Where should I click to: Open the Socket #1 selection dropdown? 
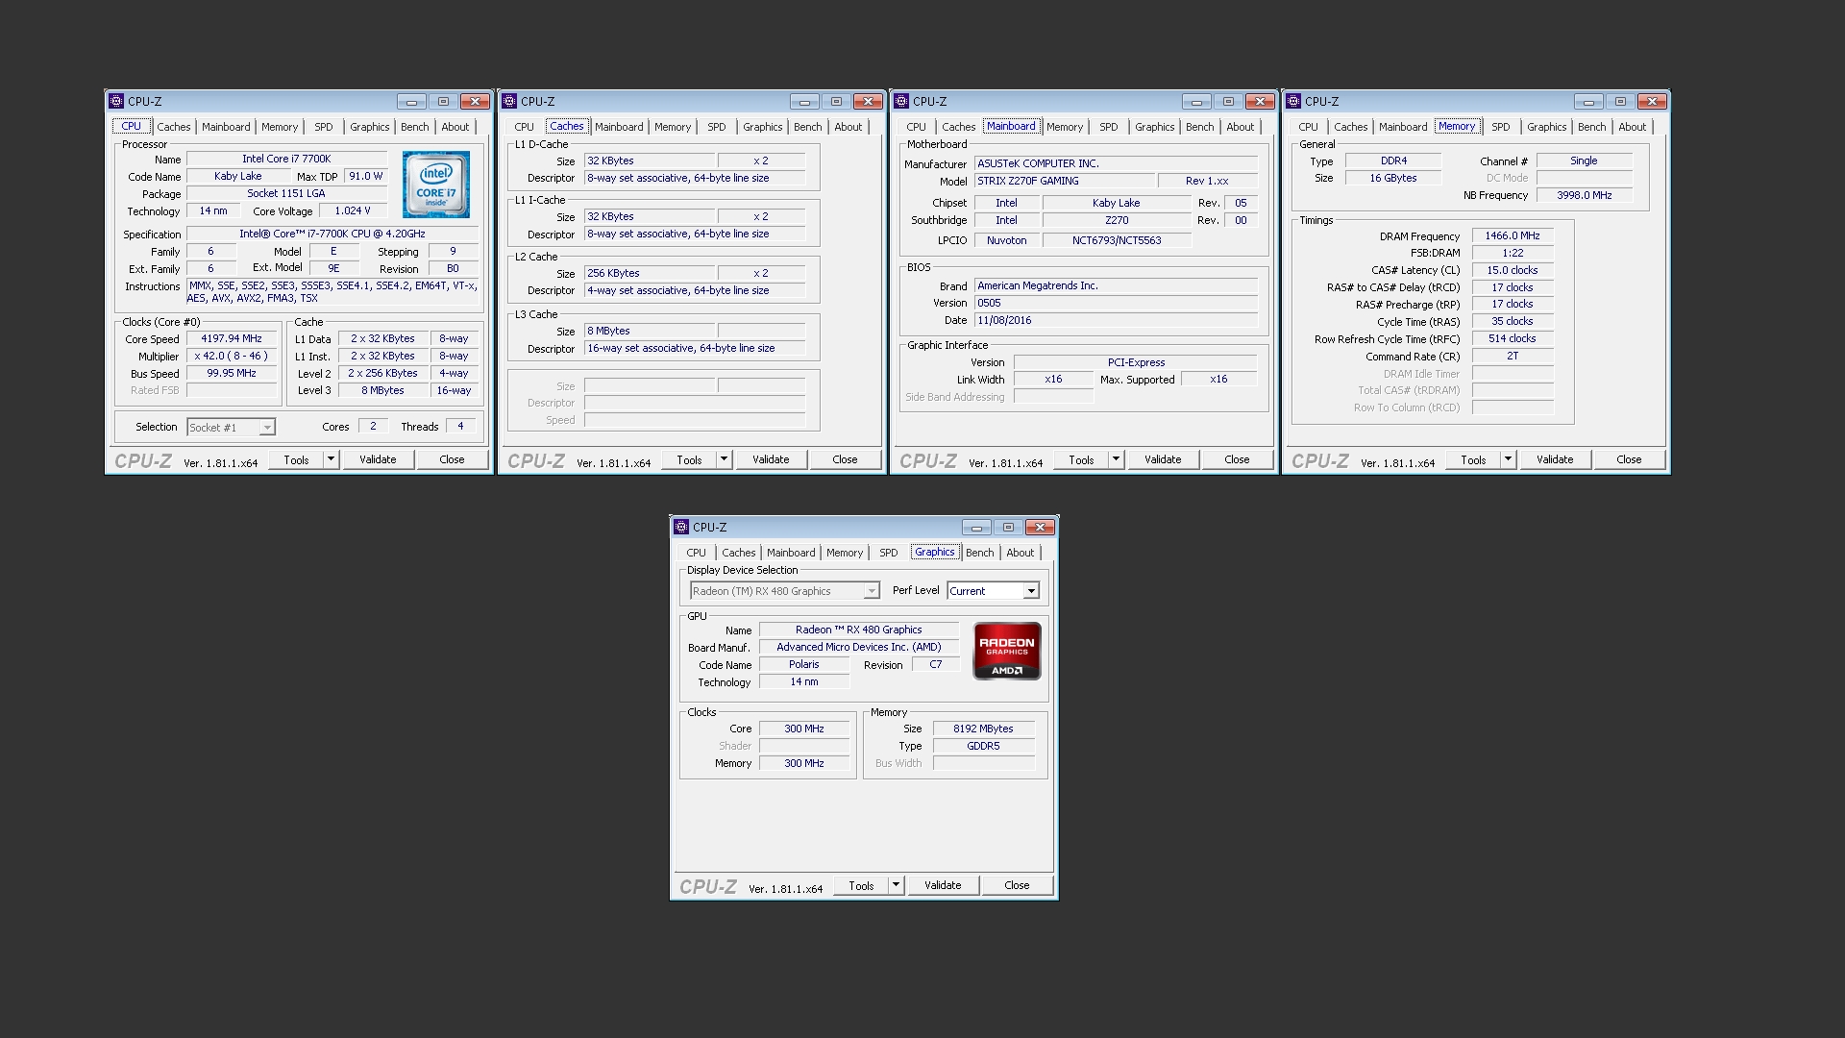click(267, 428)
